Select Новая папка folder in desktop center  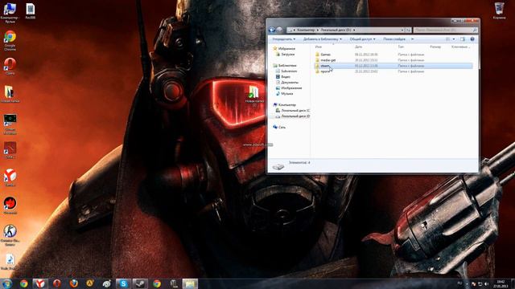pyautogui.click(x=254, y=96)
